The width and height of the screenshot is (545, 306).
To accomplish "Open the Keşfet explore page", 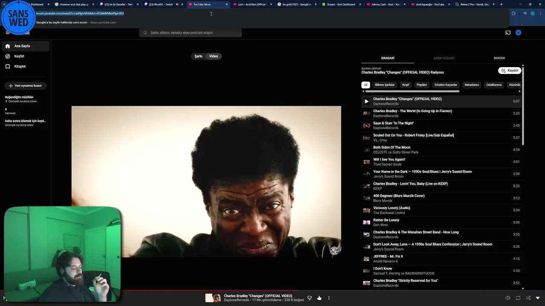I will (x=26, y=56).
